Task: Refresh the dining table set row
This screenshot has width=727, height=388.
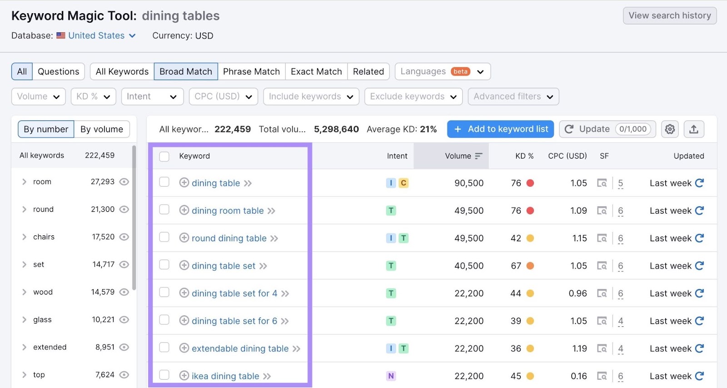Action: (x=699, y=266)
